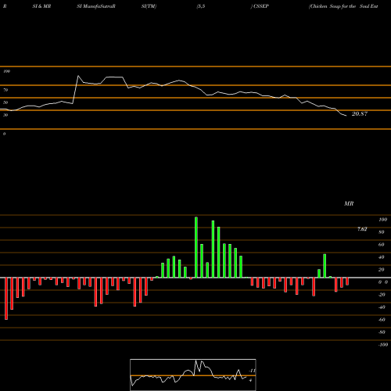Click the '20' label on the MR axis
This screenshot has height=391, width=391.
point(382,270)
